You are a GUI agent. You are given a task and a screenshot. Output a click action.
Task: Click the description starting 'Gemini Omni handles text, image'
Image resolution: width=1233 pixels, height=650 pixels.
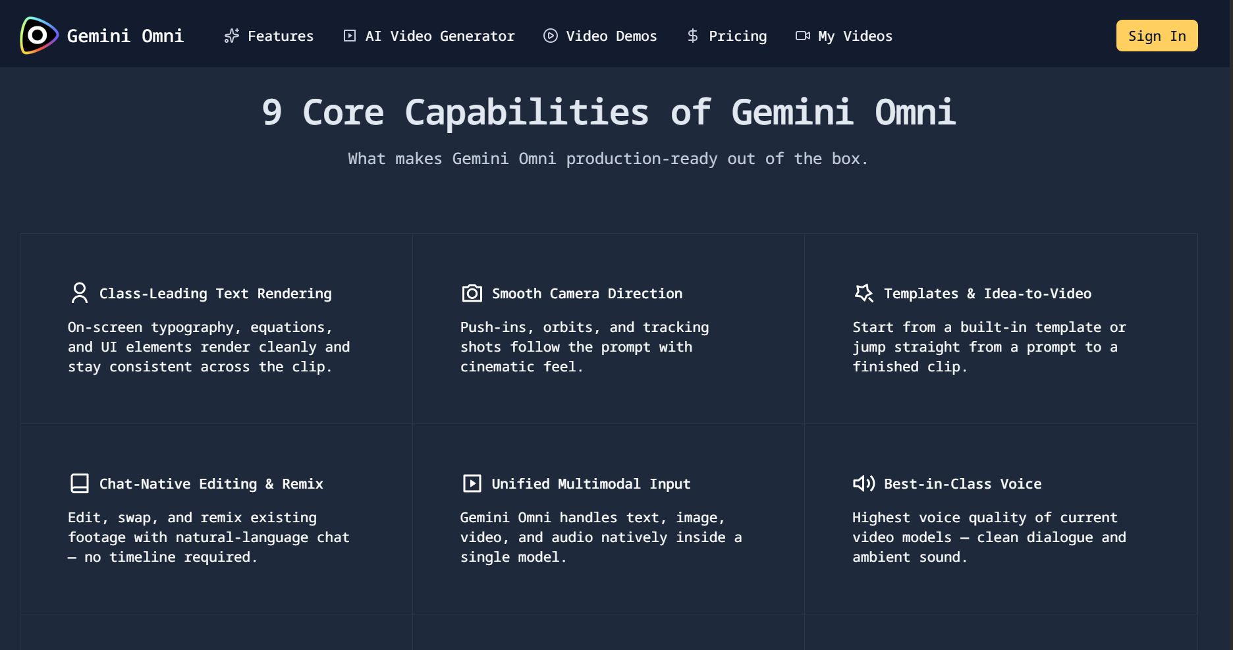point(601,537)
